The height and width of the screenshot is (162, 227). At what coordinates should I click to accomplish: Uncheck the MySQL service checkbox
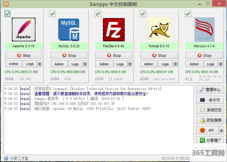(x=53, y=14)
